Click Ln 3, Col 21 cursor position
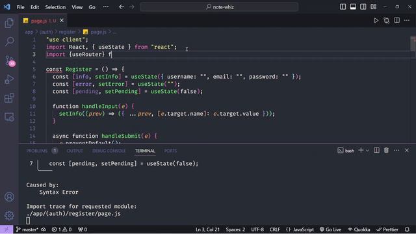416x234 pixels. coord(207,229)
